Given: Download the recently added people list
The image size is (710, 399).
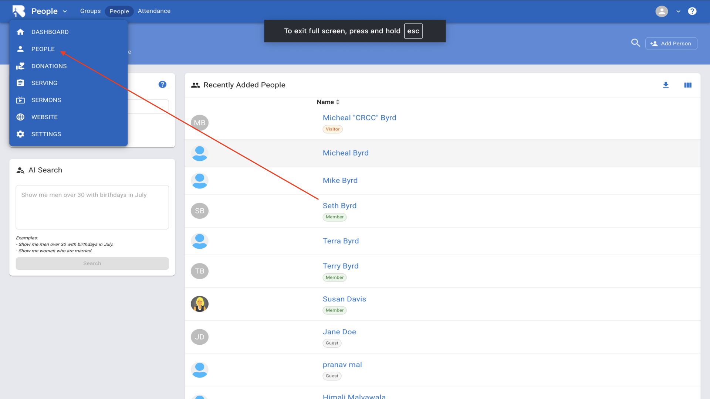Looking at the screenshot, I should tap(666, 85).
